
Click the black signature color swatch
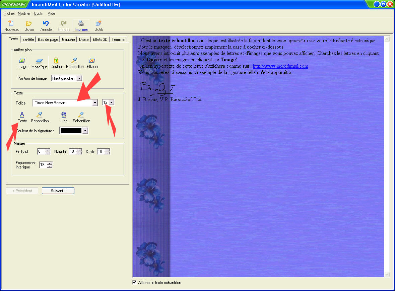pos(71,131)
